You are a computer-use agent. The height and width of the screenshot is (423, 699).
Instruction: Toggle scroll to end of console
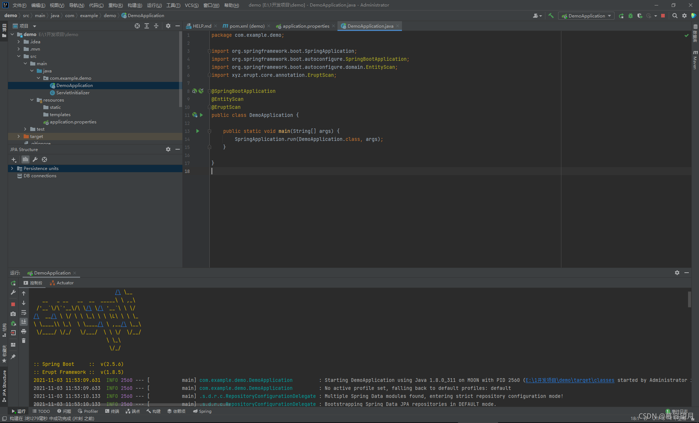tap(24, 322)
